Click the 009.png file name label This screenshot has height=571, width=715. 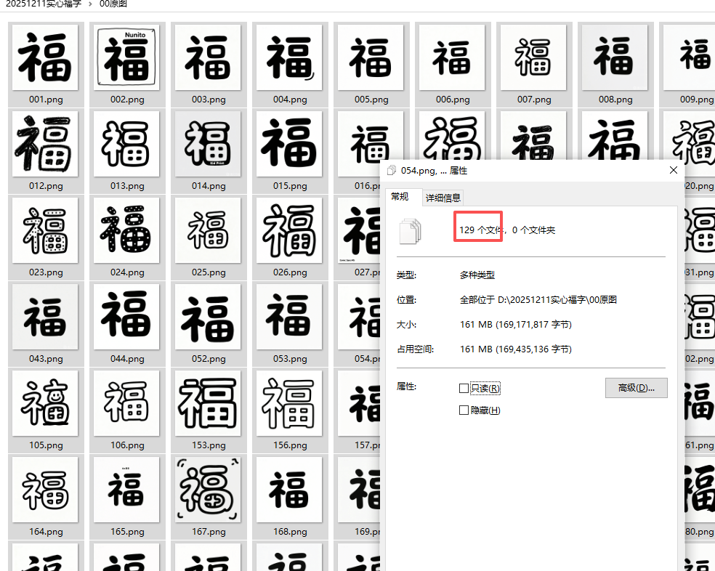pos(697,100)
